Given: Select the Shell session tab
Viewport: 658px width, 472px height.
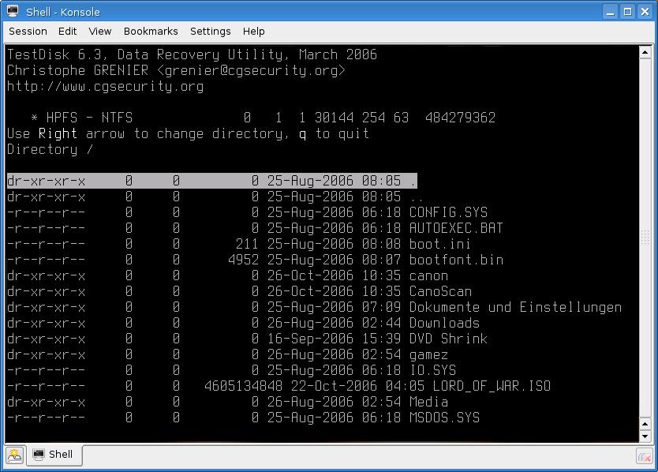Looking at the screenshot, I should tap(54, 455).
